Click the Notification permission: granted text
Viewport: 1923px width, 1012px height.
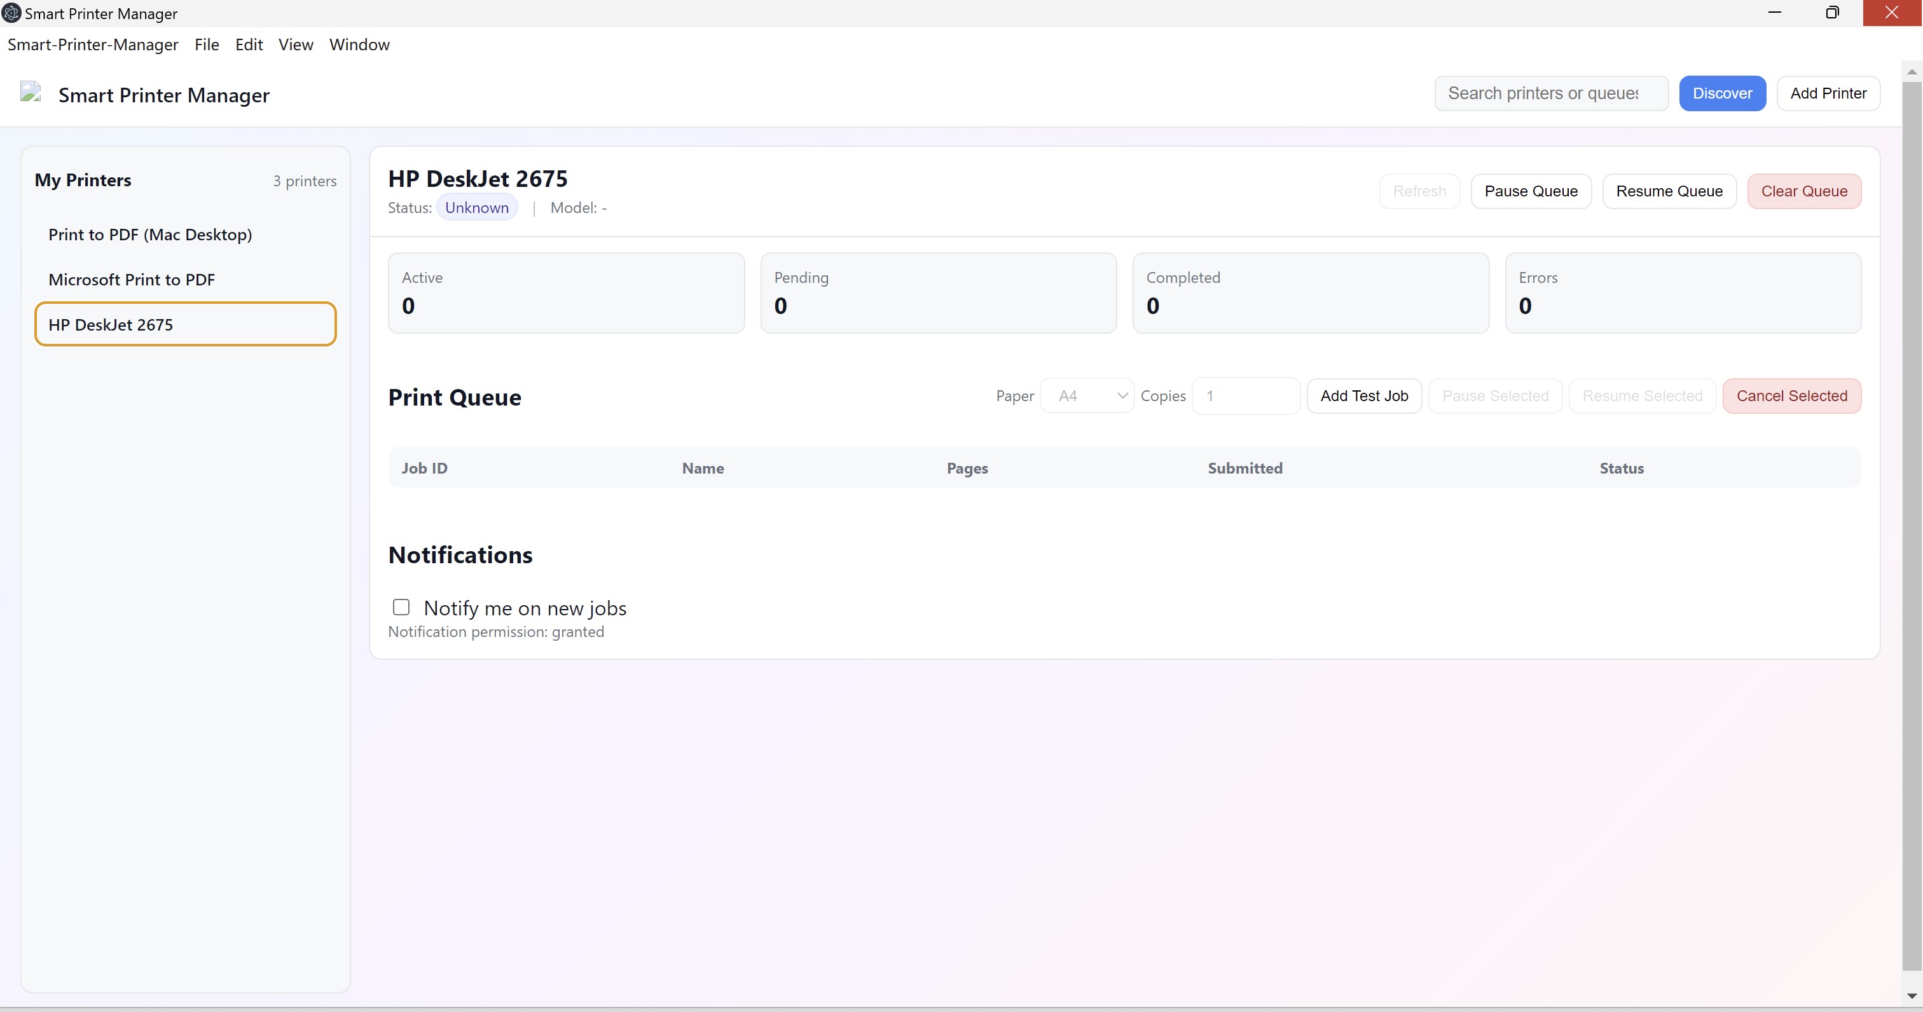[x=495, y=631]
